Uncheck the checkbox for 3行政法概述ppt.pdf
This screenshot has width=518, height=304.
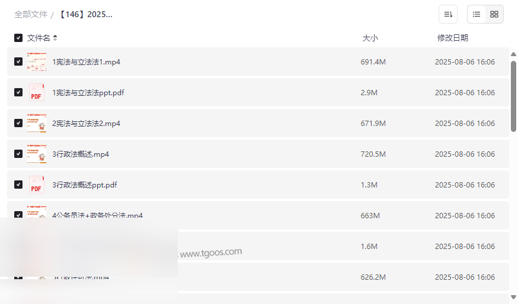pyautogui.click(x=18, y=185)
